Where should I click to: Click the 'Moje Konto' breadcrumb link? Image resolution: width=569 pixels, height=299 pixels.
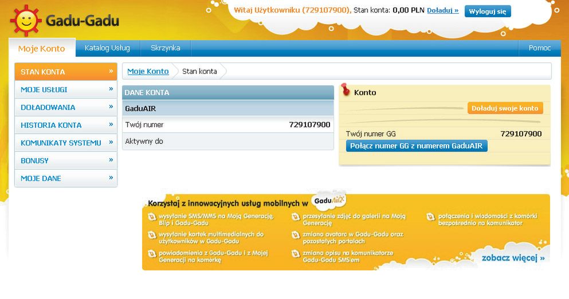tap(148, 71)
